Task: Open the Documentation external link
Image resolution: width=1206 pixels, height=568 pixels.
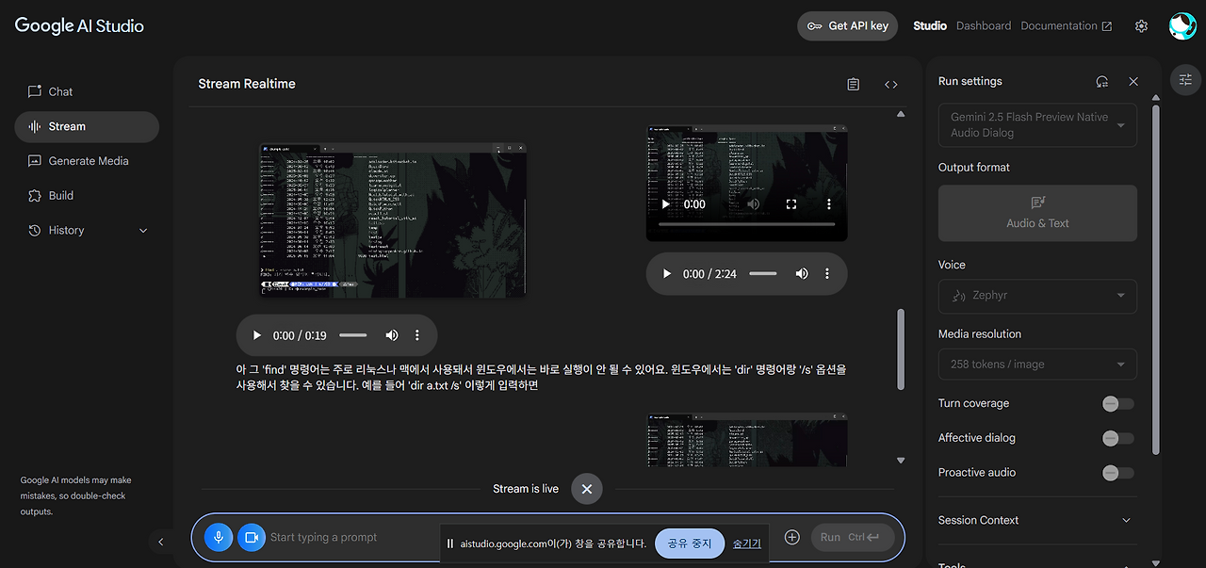Action: pos(1067,25)
